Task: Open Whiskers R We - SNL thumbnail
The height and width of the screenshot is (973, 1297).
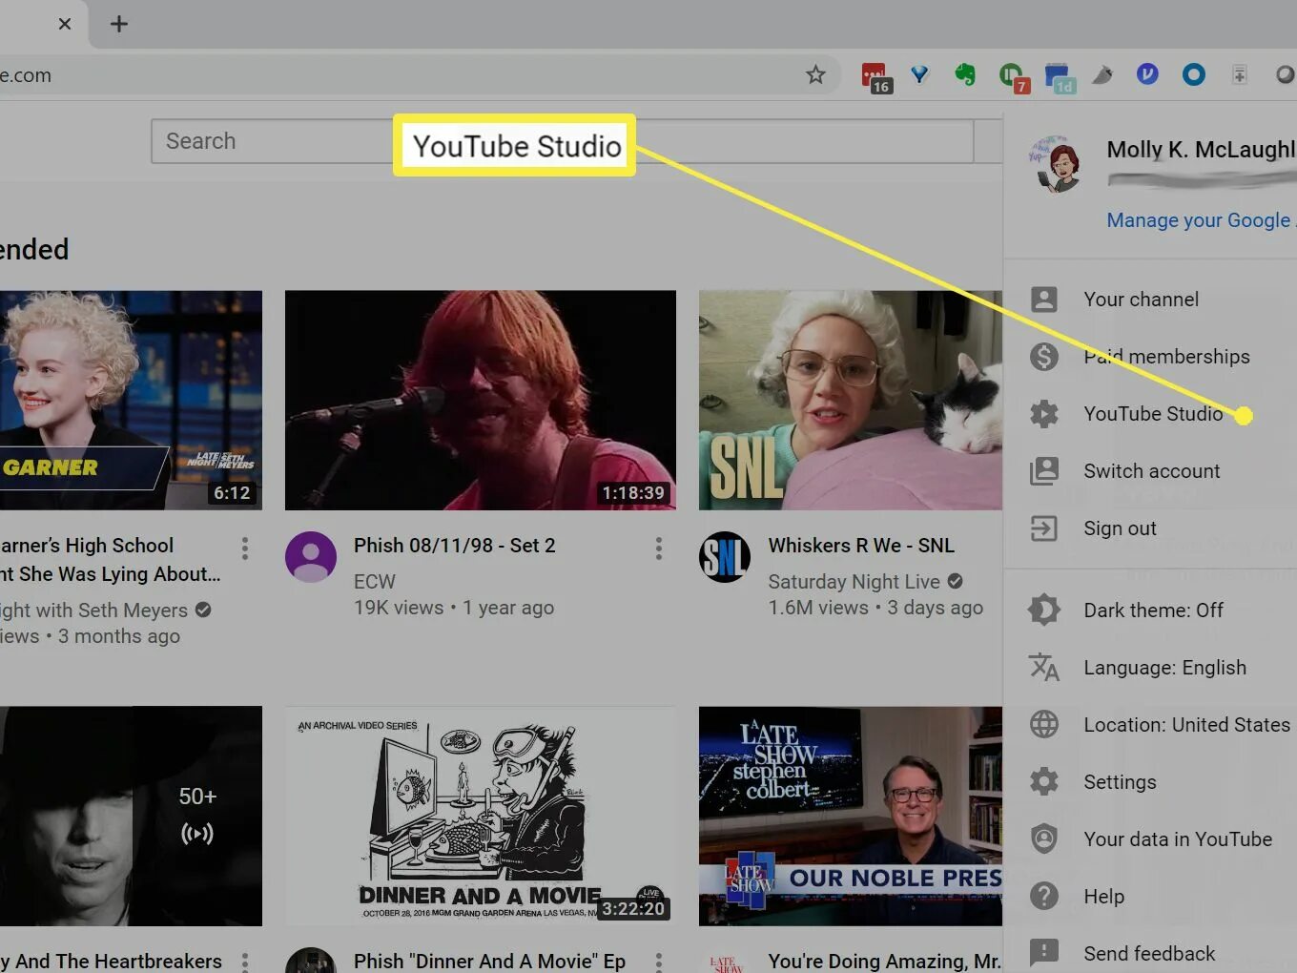Action: pos(851,400)
